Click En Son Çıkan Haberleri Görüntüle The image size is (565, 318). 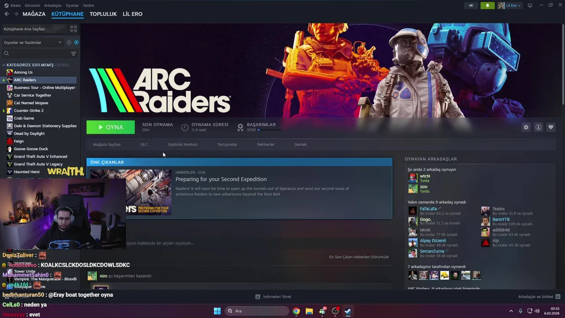click(359, 257)
